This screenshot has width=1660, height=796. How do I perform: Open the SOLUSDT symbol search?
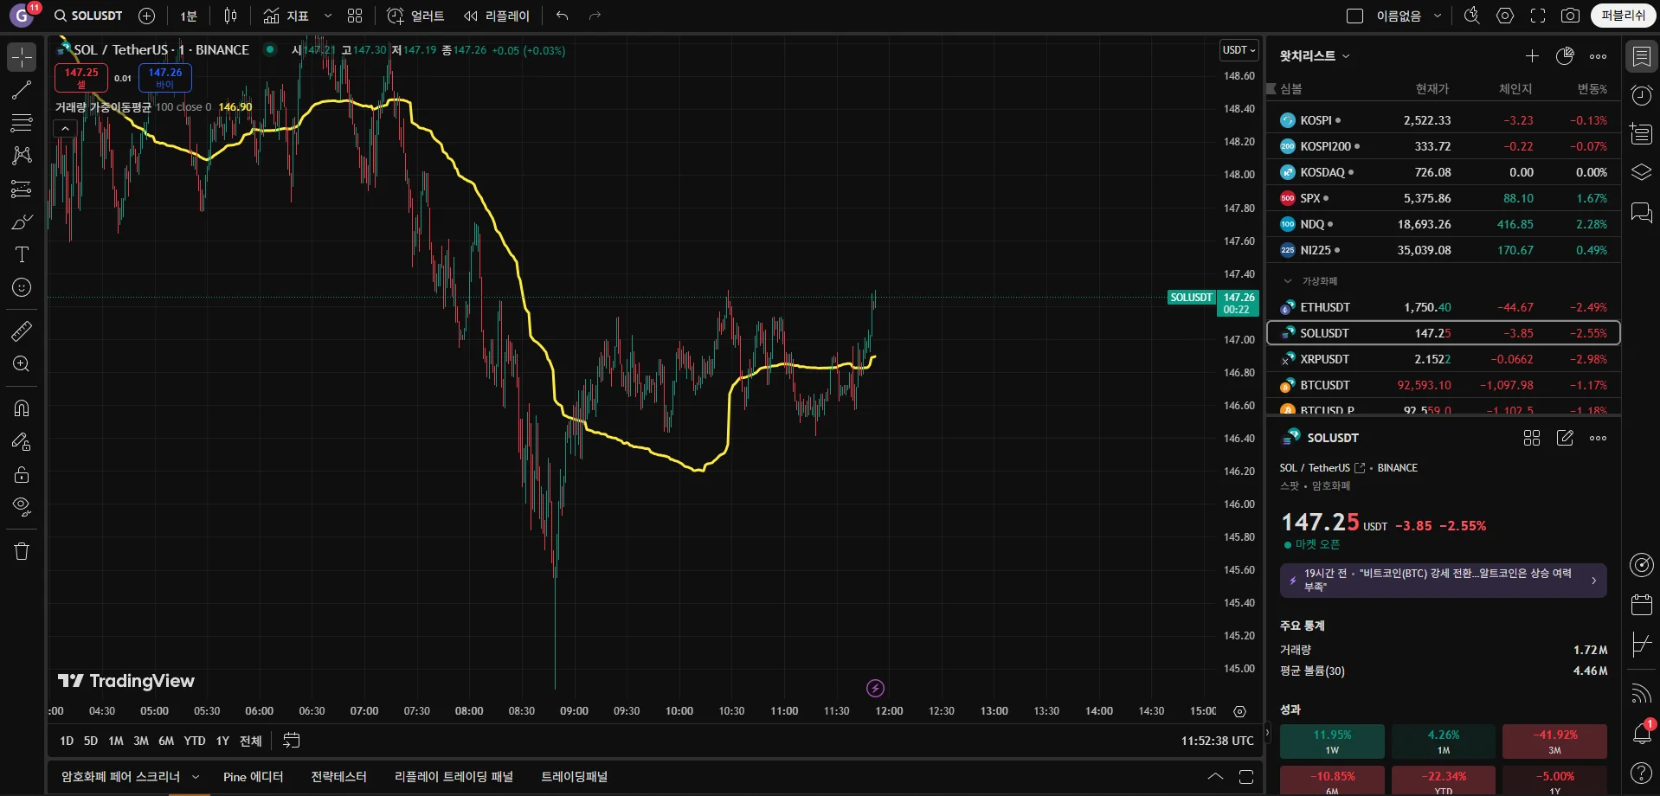pos(88,16)
